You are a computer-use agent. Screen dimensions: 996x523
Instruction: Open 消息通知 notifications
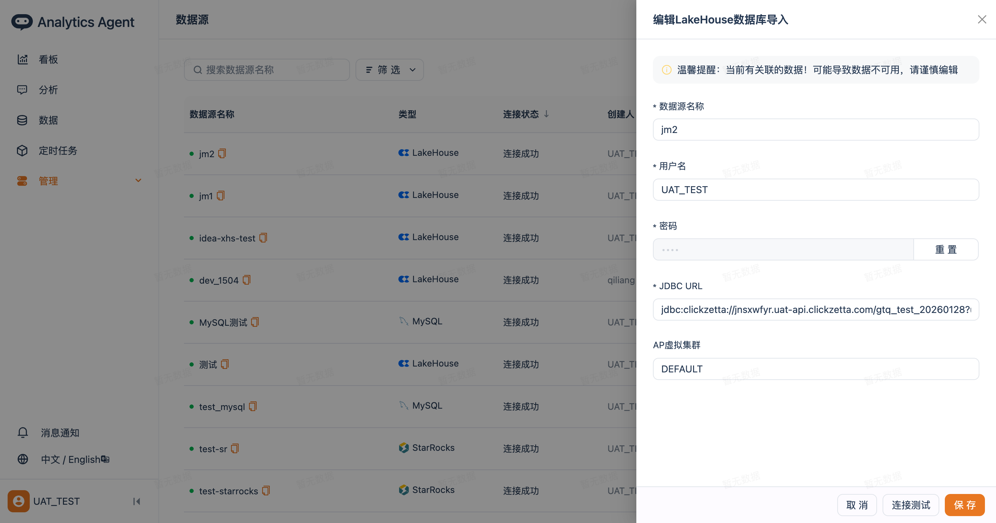[x=60, y=432]
